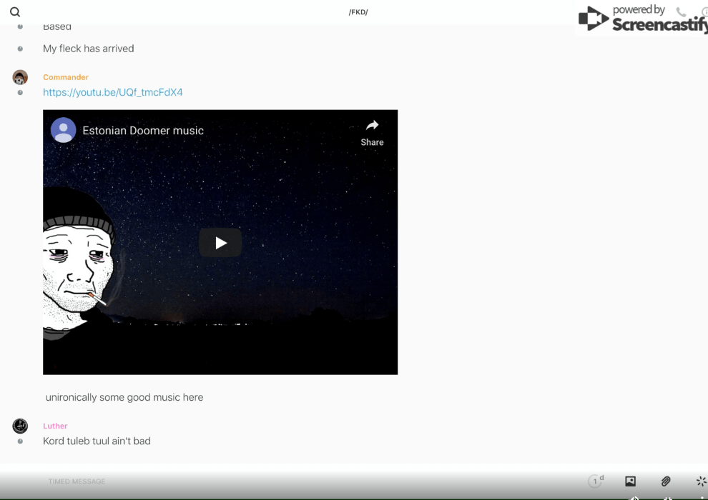Click the Commander username
The width and height of the screenshot is (708, 500).
[66, 77]
